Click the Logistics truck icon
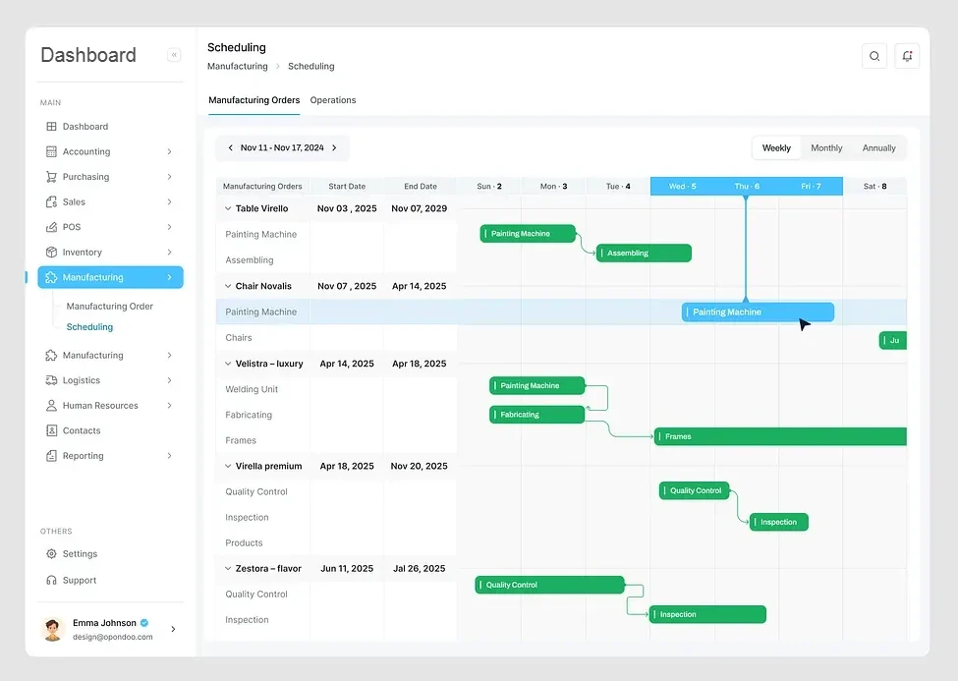958x681 pixels. point(52,380)
